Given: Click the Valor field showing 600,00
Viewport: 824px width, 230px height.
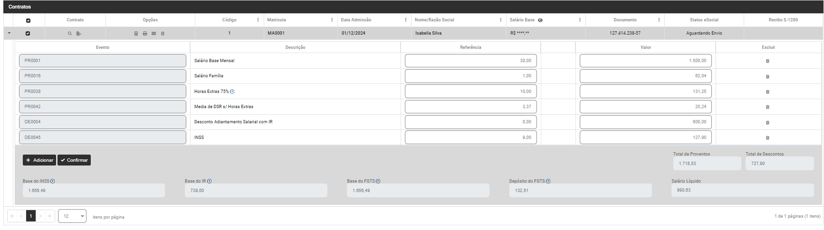Looking at the screenshot, I should pos(646,122).
